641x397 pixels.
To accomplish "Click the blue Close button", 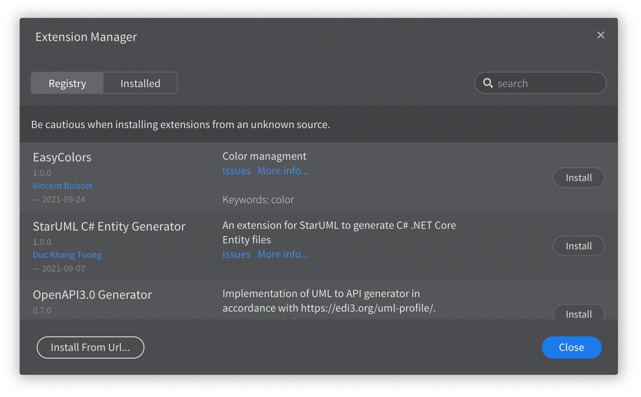I will (571, 347).
